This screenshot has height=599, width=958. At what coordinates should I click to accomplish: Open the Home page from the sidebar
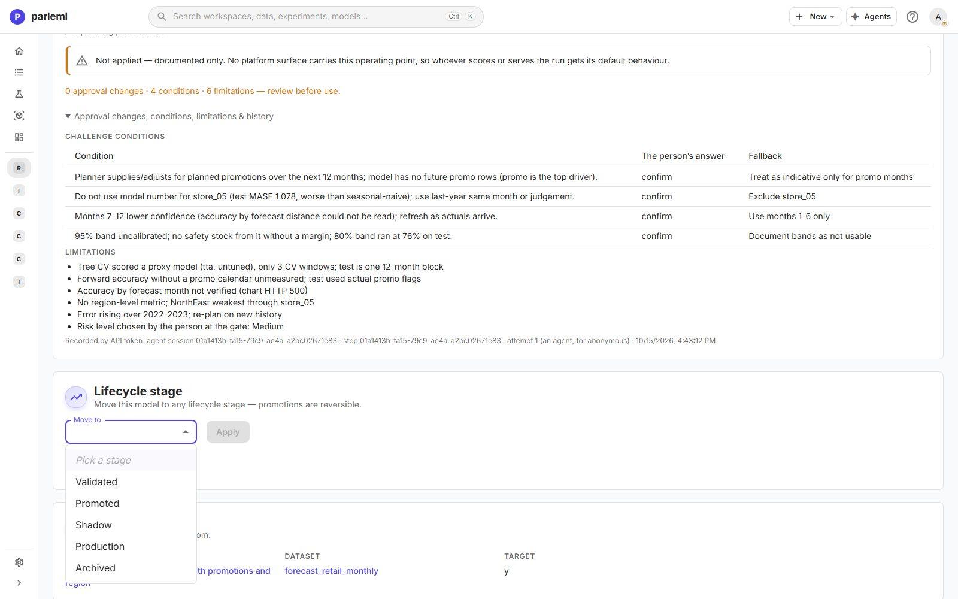pyautogui.click(x=19, y=51)
